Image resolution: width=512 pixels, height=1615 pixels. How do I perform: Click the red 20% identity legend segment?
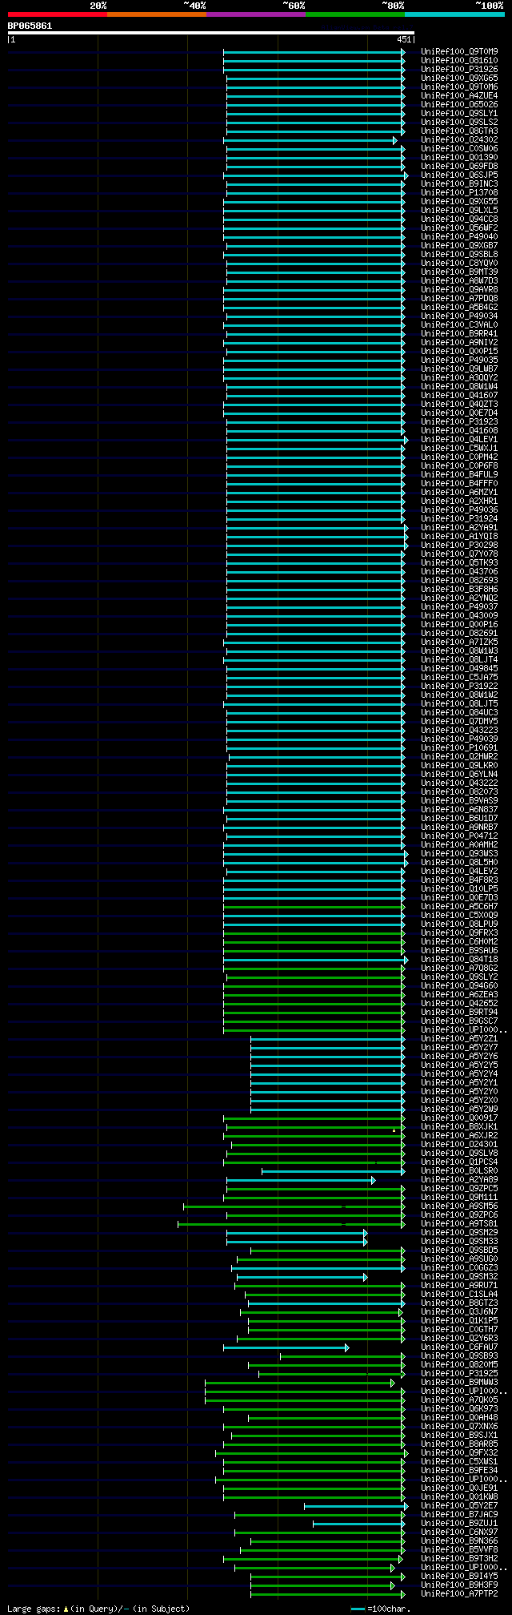point(58,14)
